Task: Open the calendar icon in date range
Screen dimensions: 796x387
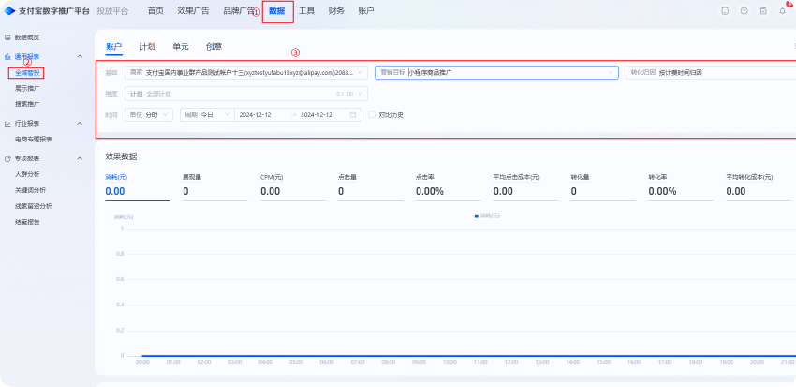Action: coord(353,114)
